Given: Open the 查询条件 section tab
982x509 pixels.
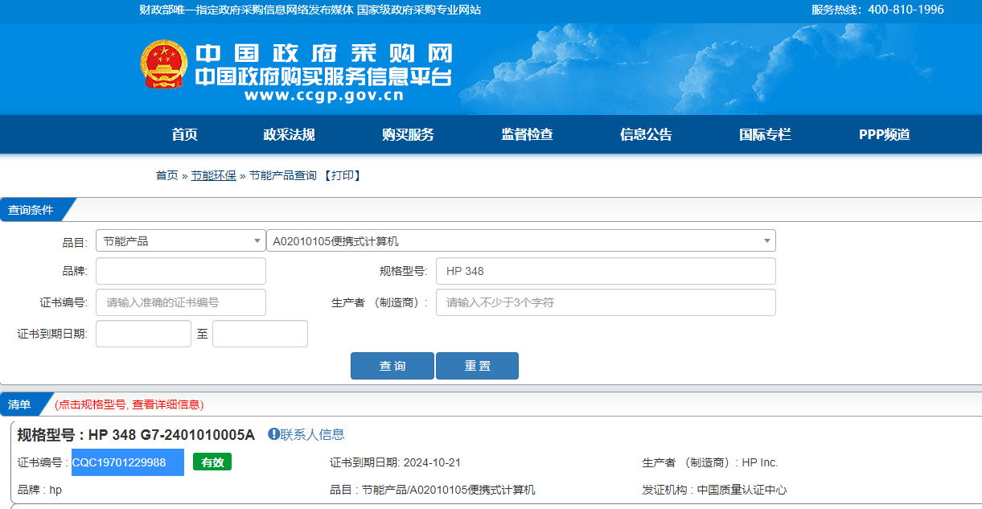Looking at the screenshot, I should coord(32,210).
